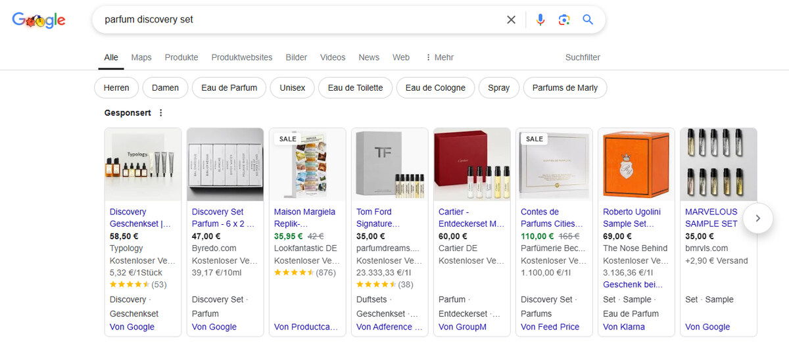Viewport: 789px width, 353px height.
Task: Click the 110,00 € sale price
Action: (537, 236)
